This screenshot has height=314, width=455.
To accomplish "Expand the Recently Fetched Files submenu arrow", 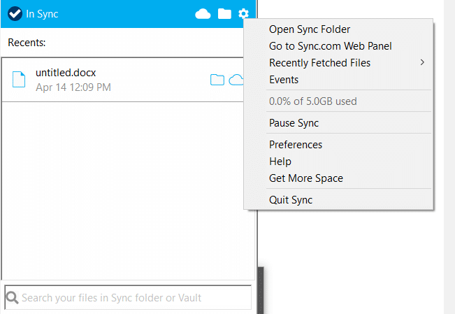I will click(422, 62).
